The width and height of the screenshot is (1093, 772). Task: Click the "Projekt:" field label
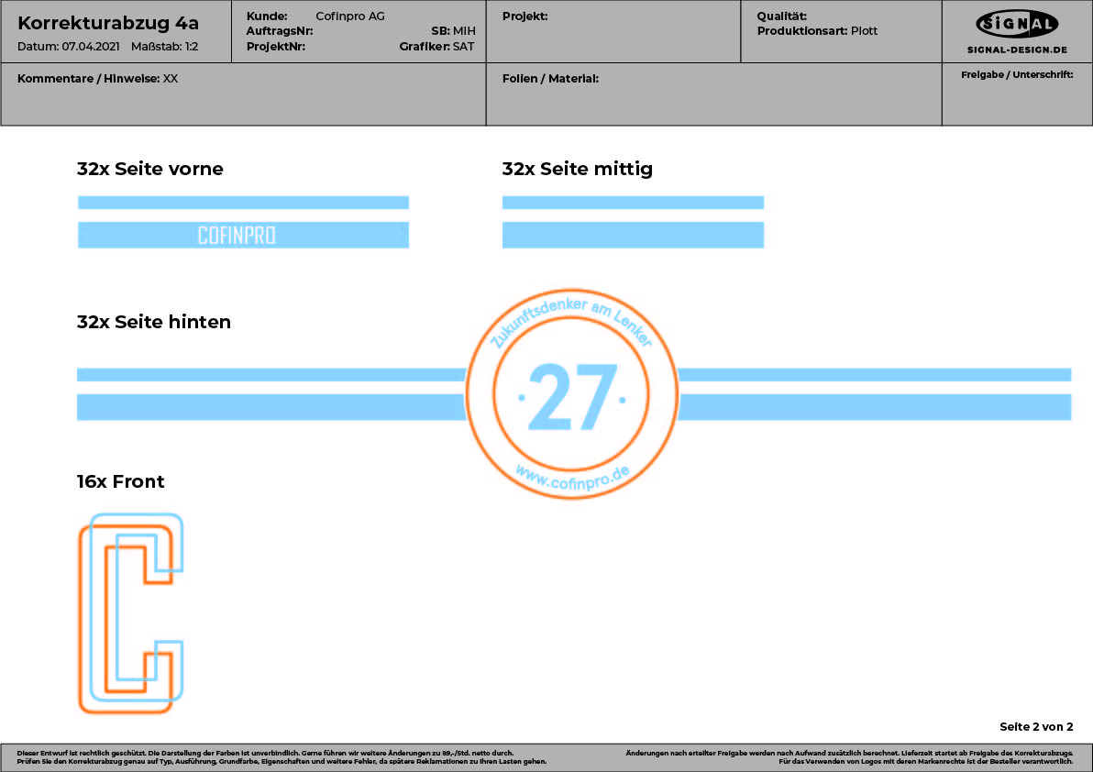point(524,16)
